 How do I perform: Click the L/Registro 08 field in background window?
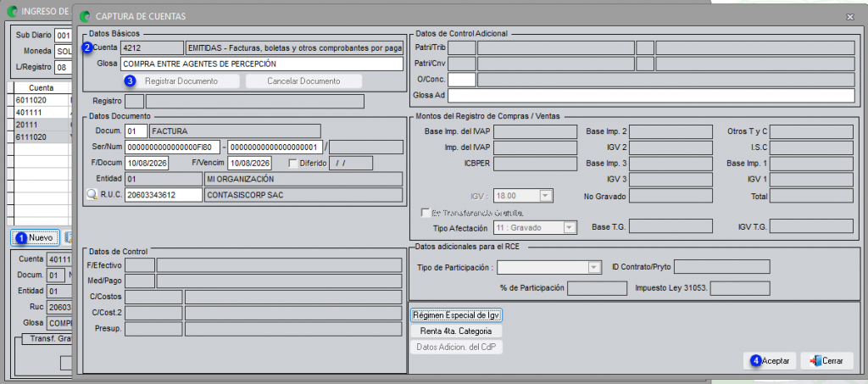(64, 68)
